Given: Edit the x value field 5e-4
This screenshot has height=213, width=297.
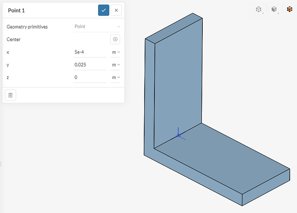Looking at the screenshot, I should click(x=90, y=52).
